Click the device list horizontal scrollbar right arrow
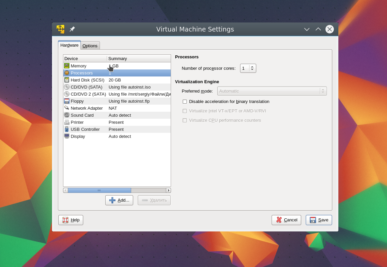 168,191
